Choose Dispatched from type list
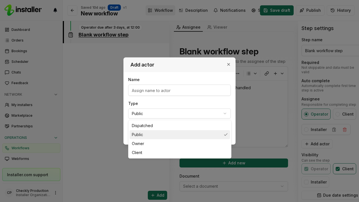359x202 pixels. pyautogui.click(x=180, y=126)
